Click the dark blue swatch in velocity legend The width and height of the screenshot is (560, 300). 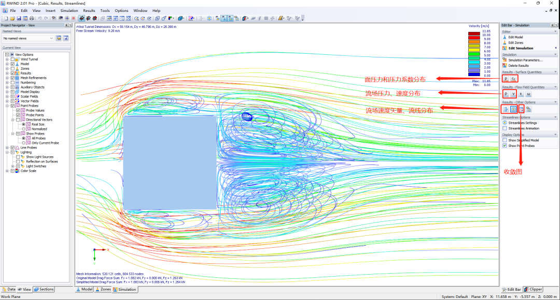(474, 74)
